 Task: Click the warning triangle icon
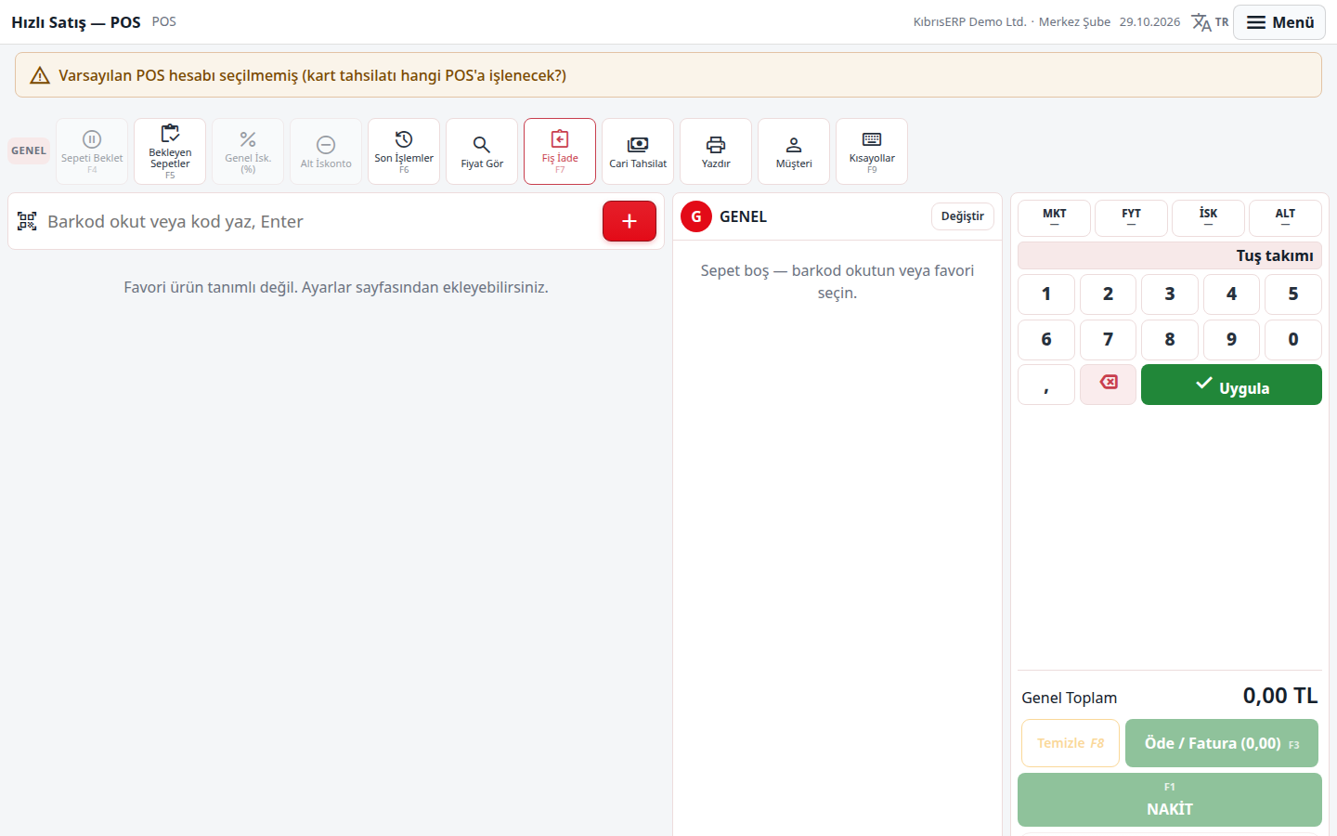point(40,75)
